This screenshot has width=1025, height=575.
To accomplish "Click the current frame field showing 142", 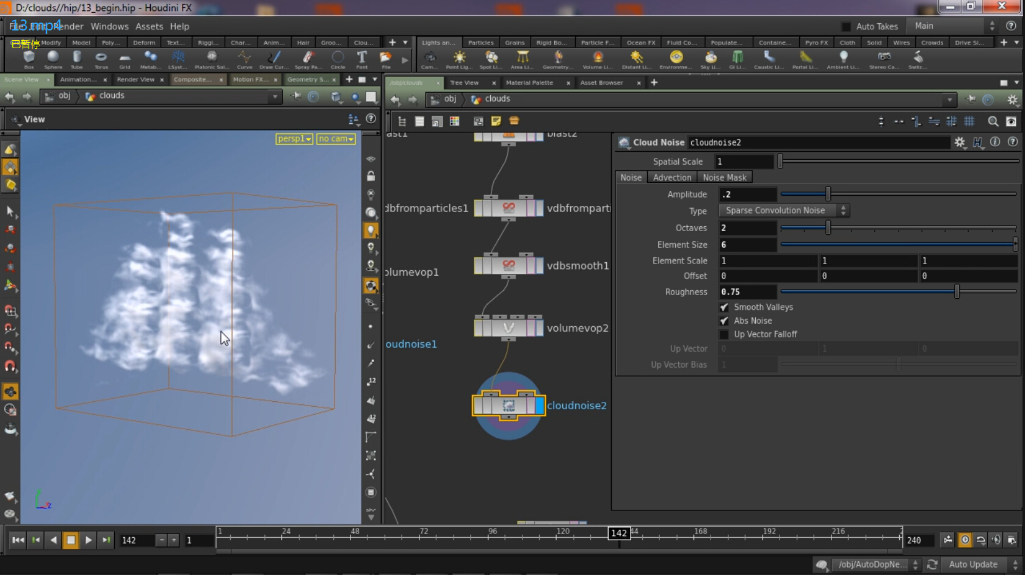I will (137, 540).
